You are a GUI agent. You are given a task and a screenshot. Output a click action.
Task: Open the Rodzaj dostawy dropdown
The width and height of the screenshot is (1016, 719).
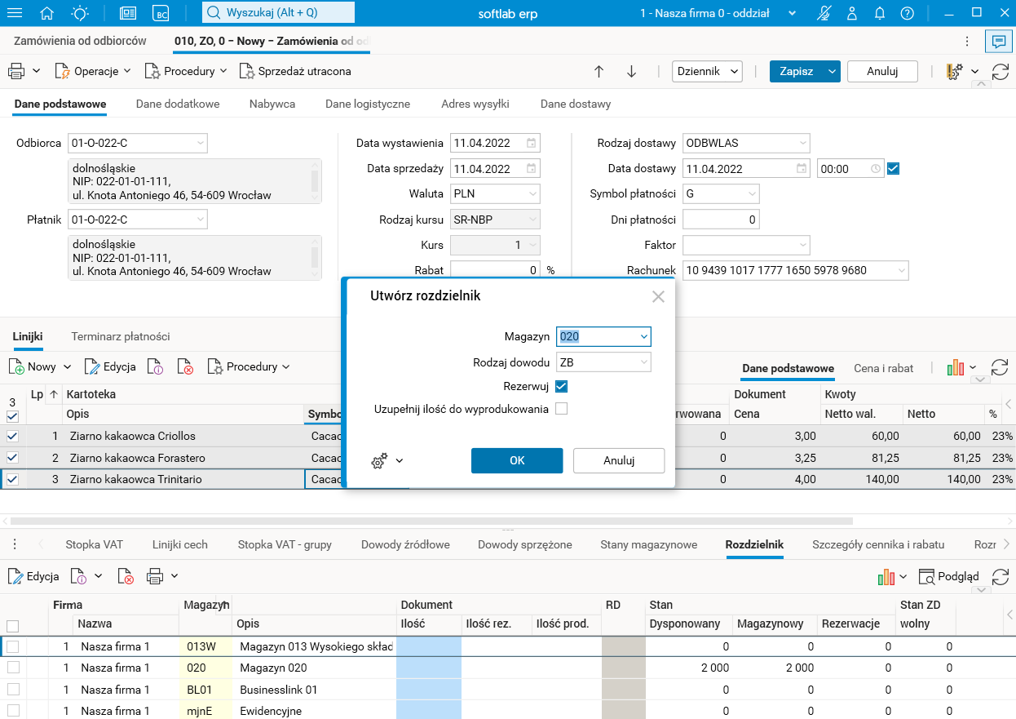coord(803,144)
